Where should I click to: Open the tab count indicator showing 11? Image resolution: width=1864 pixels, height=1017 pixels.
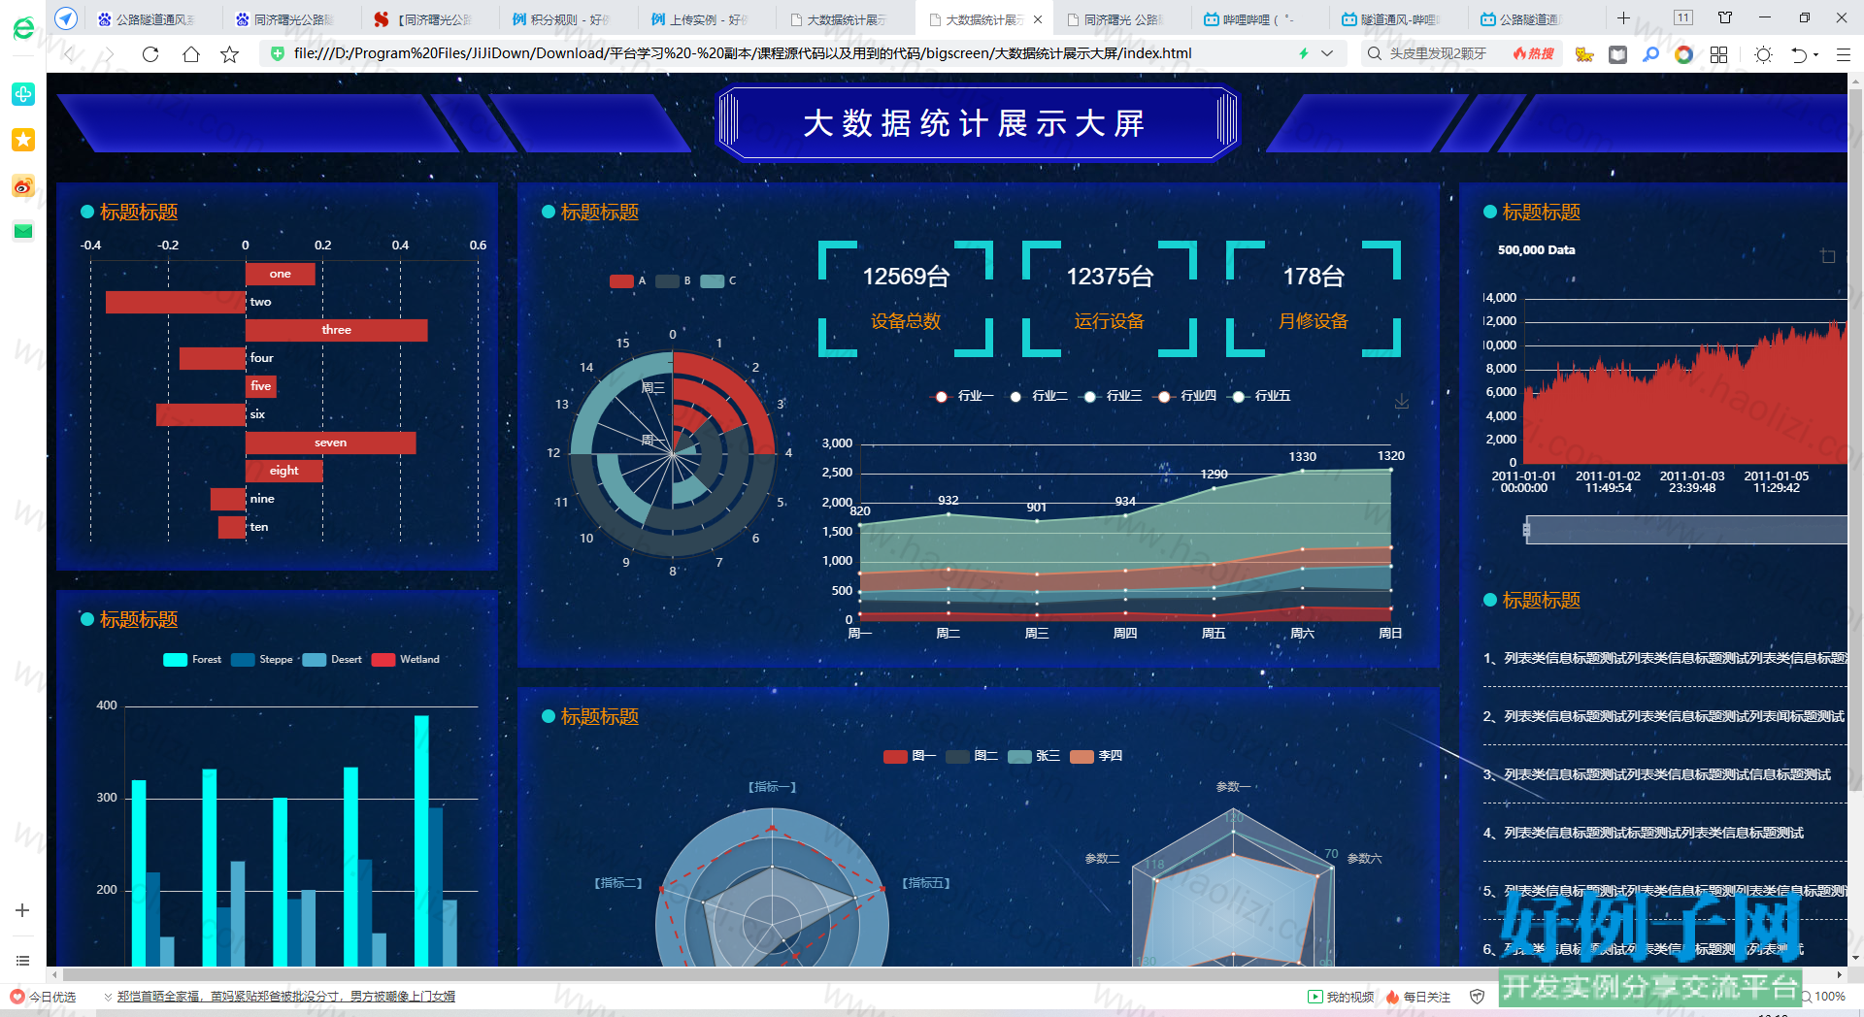click(x=1683, y=17)
